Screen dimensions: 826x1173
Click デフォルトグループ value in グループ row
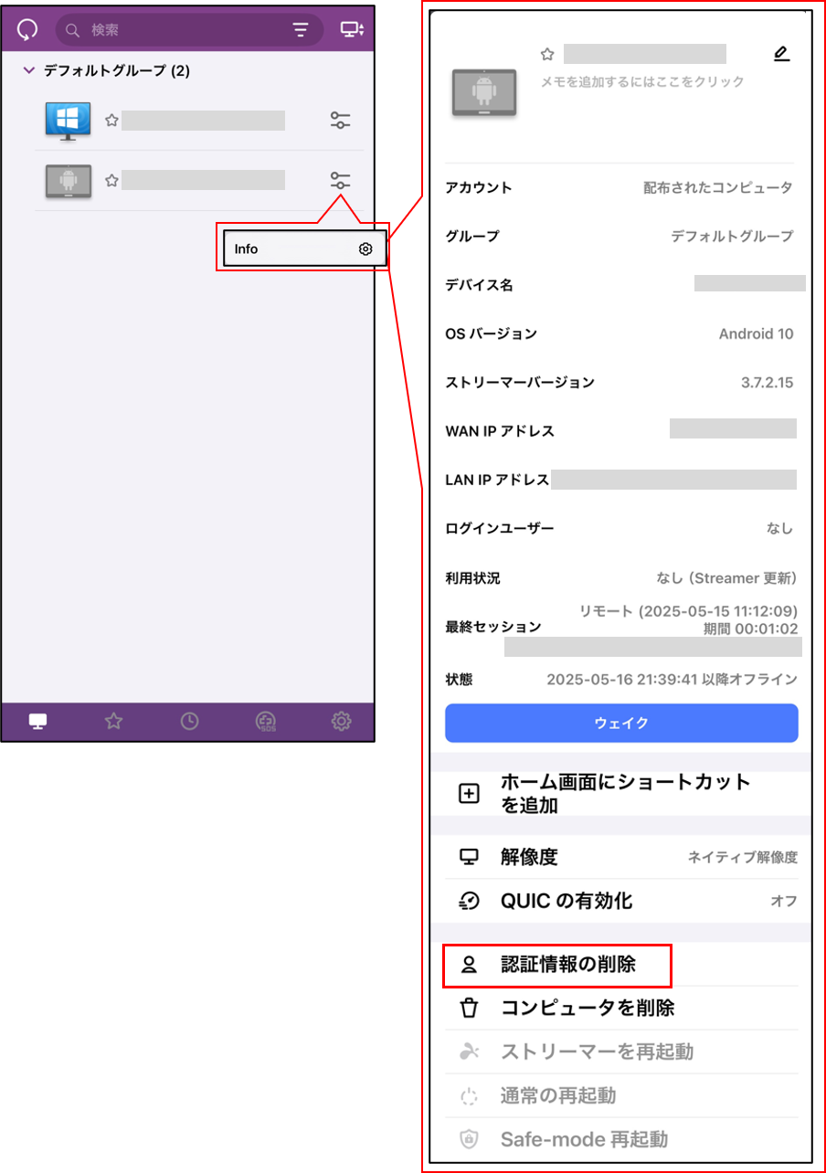(x=732, y=236)
